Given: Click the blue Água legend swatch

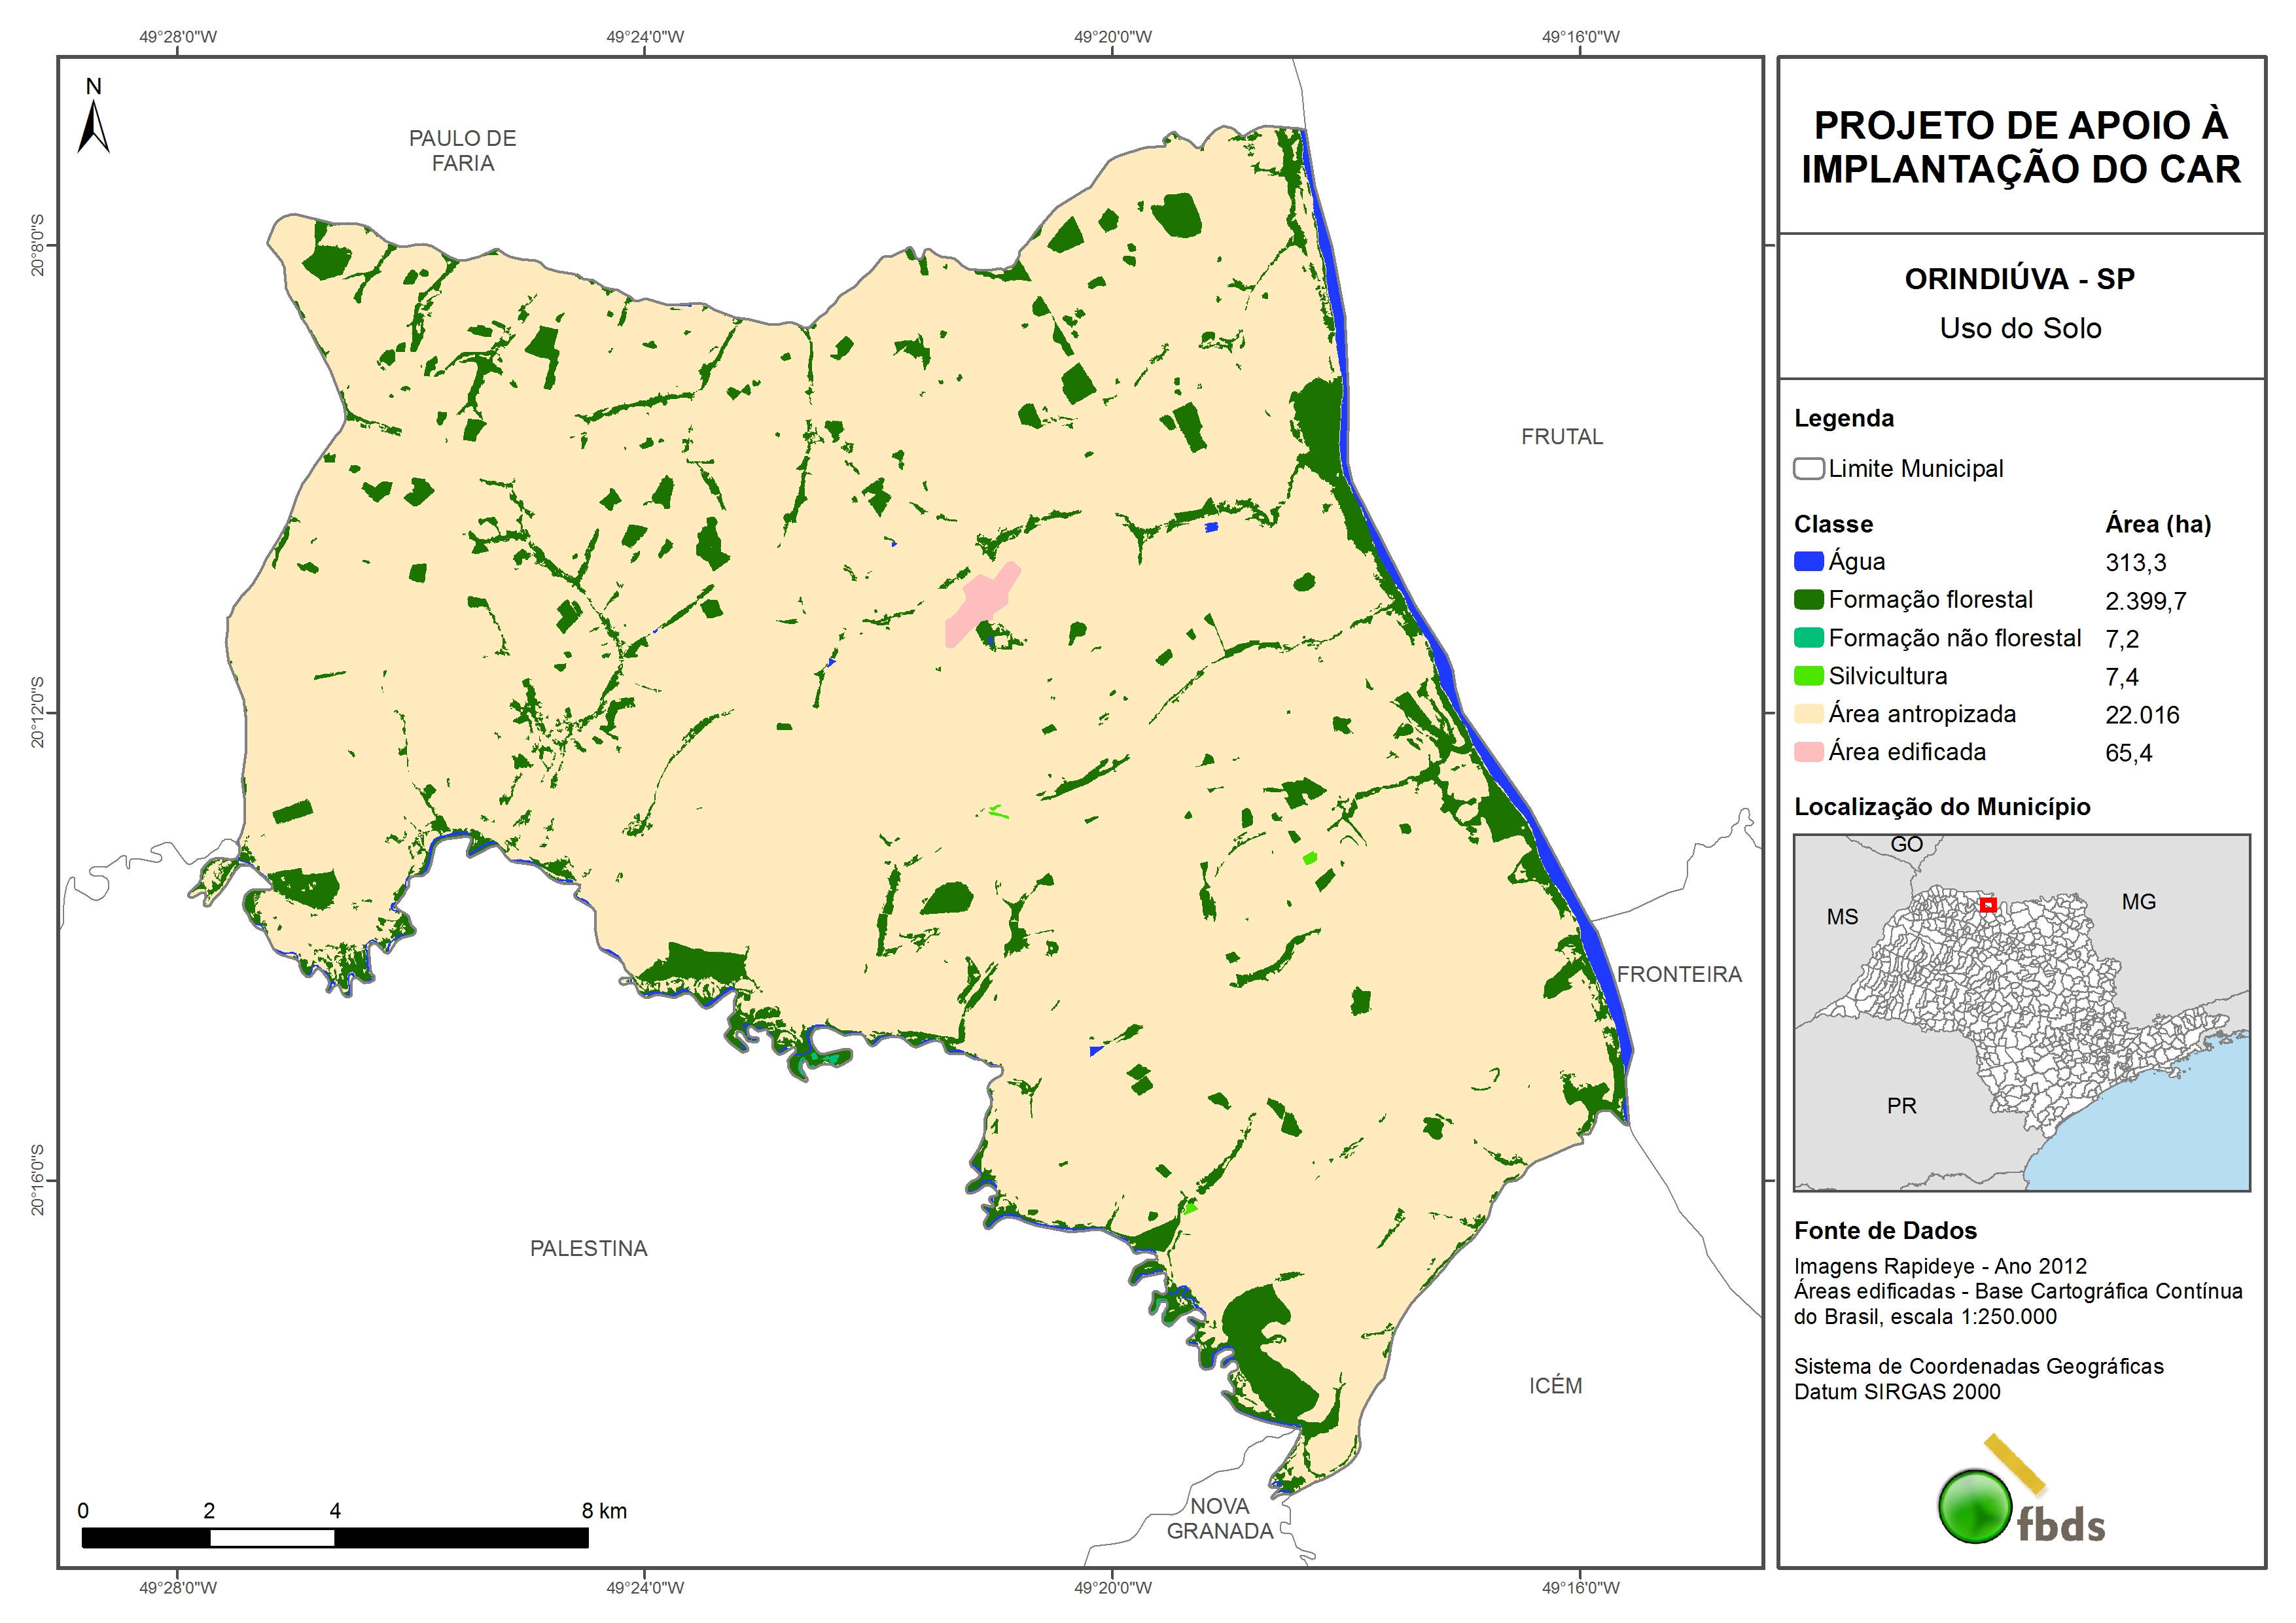Looking at the screenshot, I should click(x=1808, y=562).
